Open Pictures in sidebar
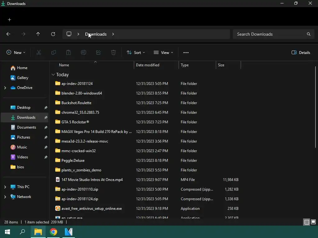 click(x=25, y=137)
